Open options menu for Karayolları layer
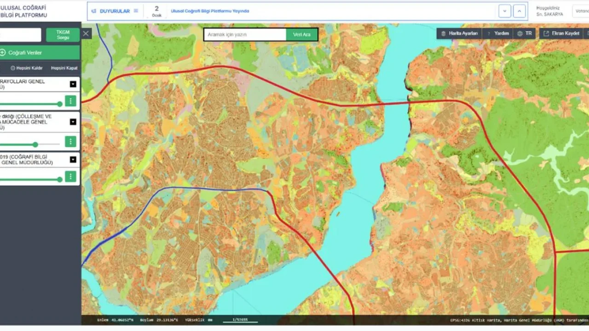The width and height of the screenshot is (589, 331). [x=70, y=101]
